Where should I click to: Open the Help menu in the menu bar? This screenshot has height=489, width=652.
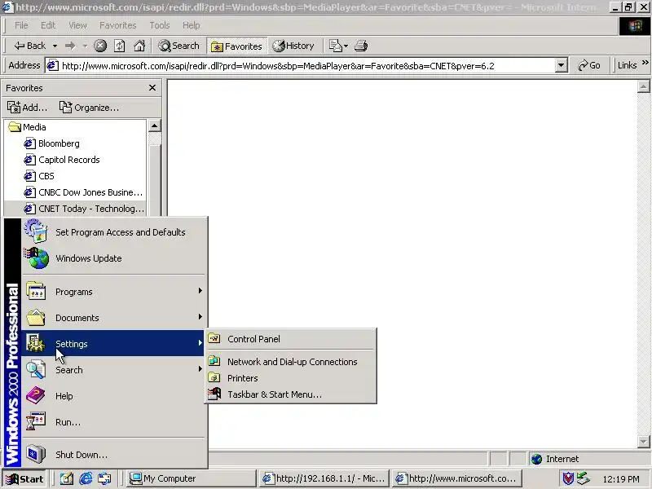pyautogui.click(x=192, y=25)
